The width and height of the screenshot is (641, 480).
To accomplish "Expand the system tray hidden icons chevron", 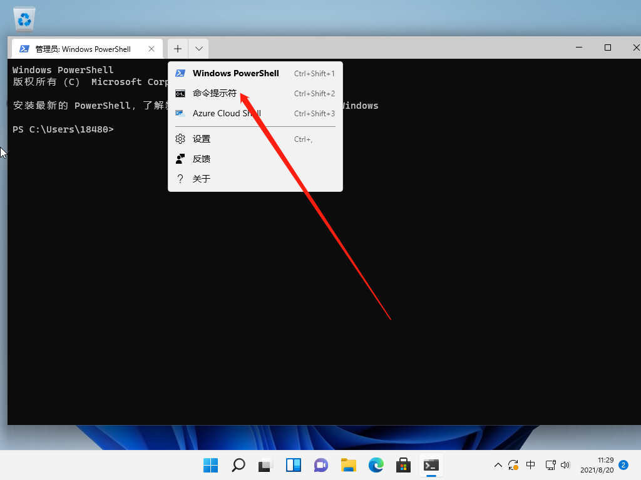I will pos(498,465).
